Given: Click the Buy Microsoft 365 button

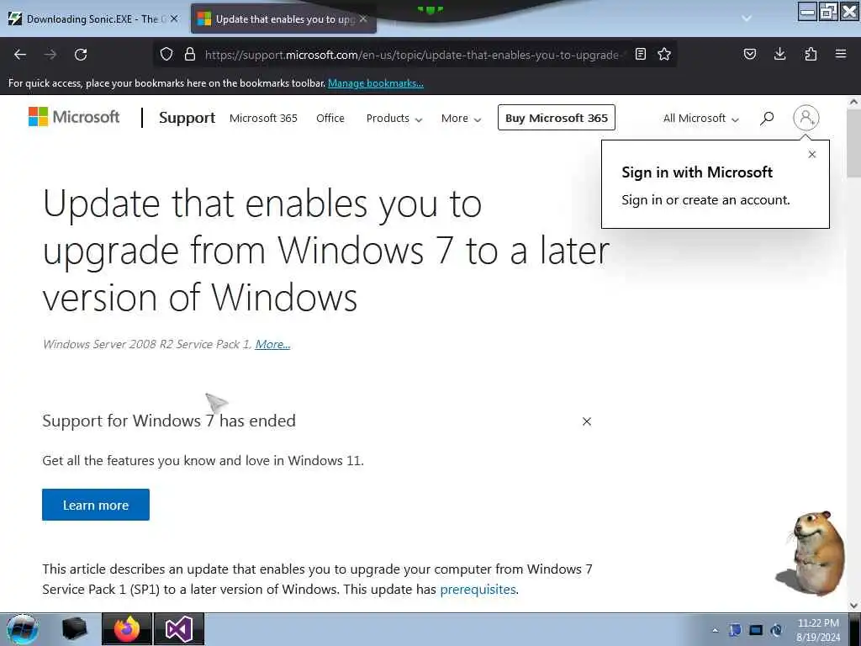Looking at the screenshot, I should (x=557, y=118).
